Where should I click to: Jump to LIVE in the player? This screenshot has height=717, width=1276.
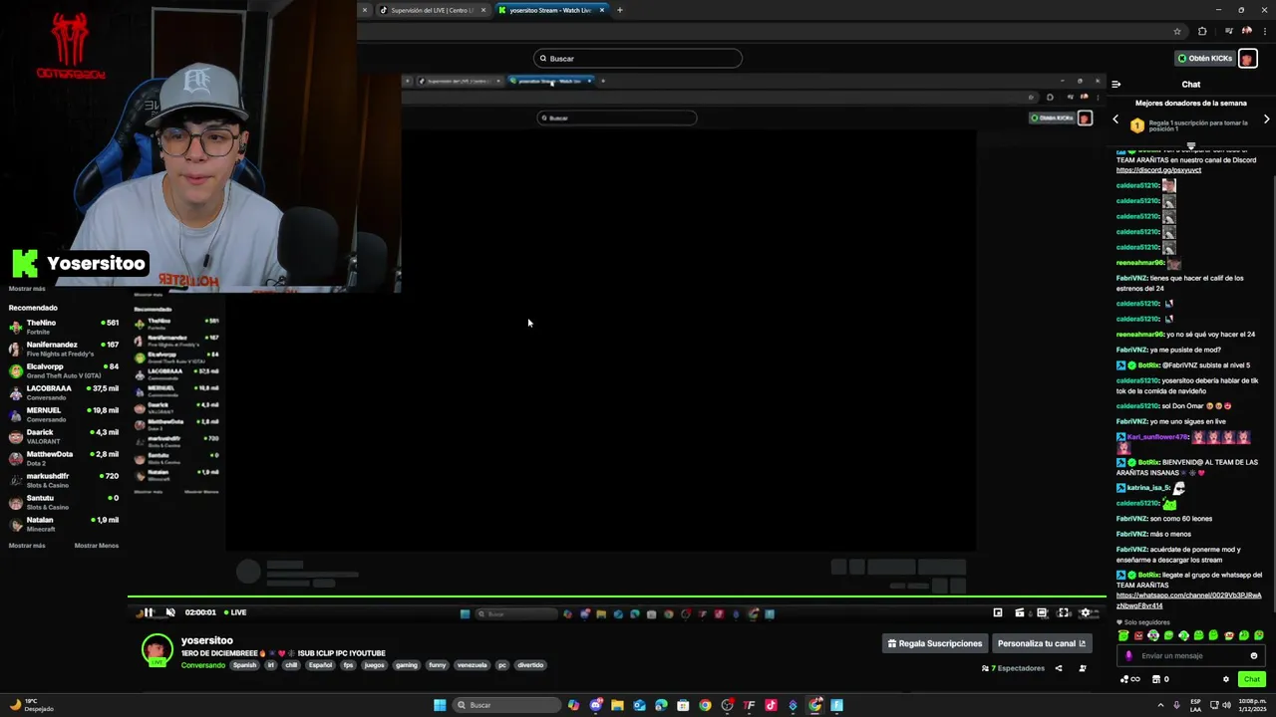235,612
